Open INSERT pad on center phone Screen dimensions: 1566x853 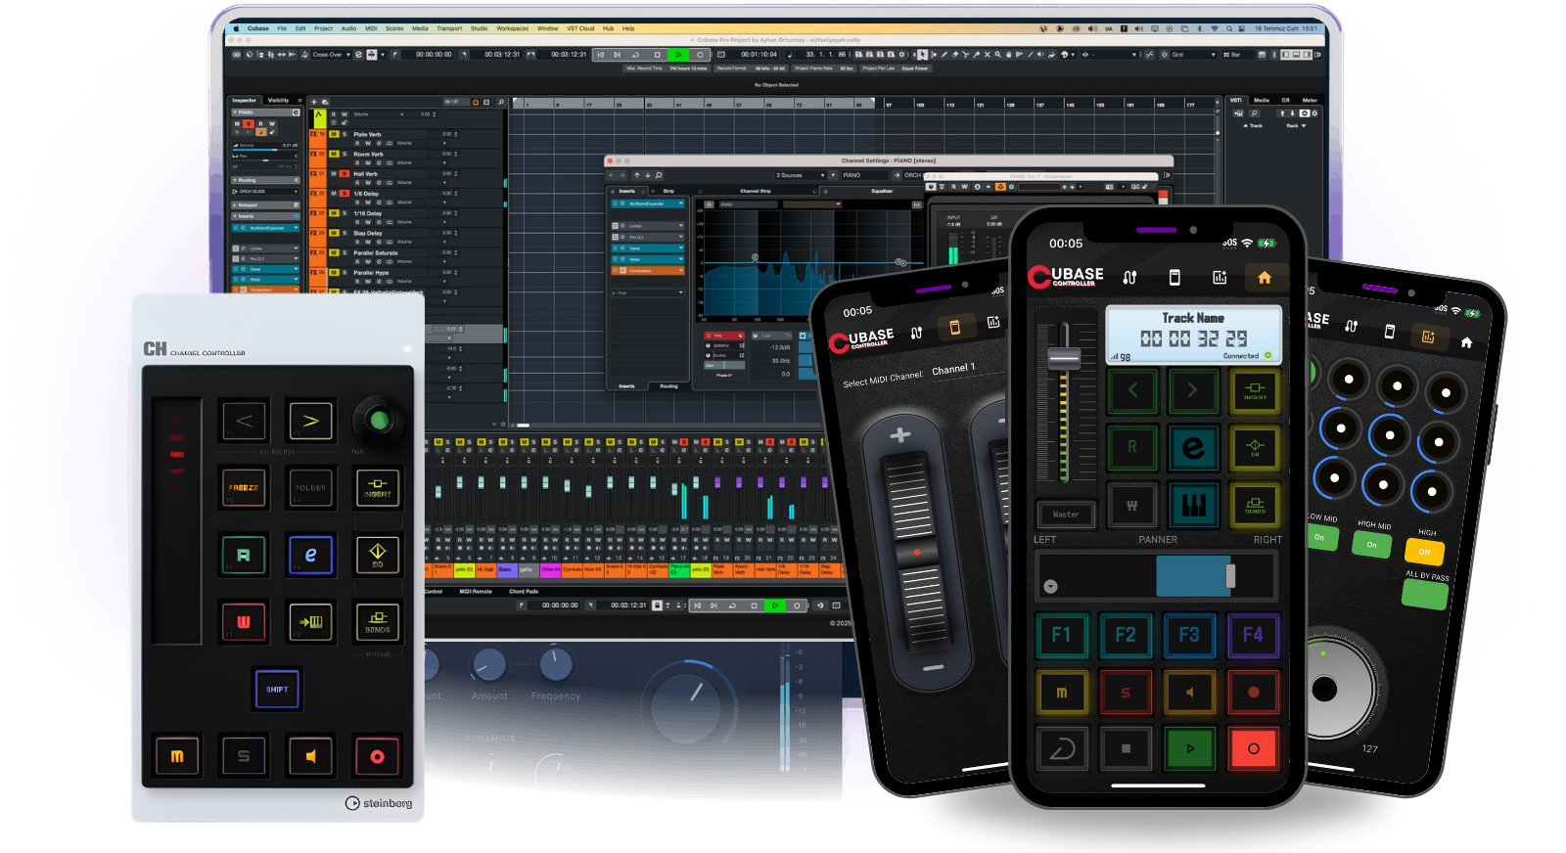1255,390
